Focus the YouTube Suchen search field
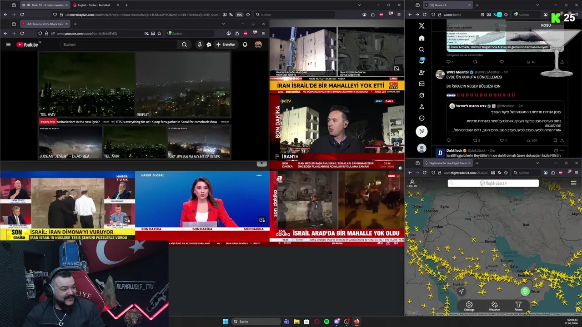The height and width of the screenshot is (327, 582). [x=119, y=45]
